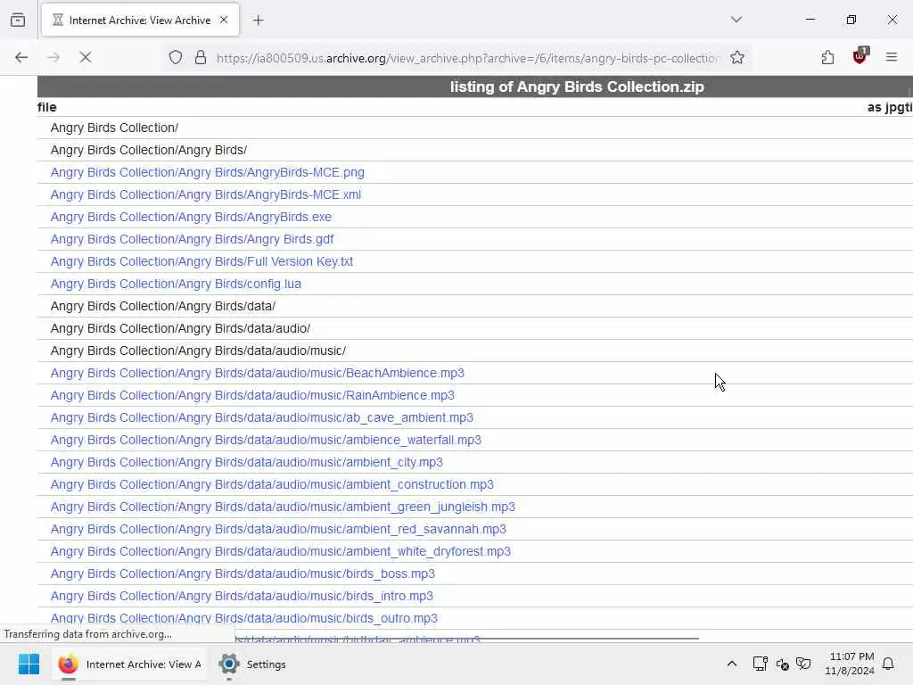Show hidden system tray icons chevron

[732, 664]
